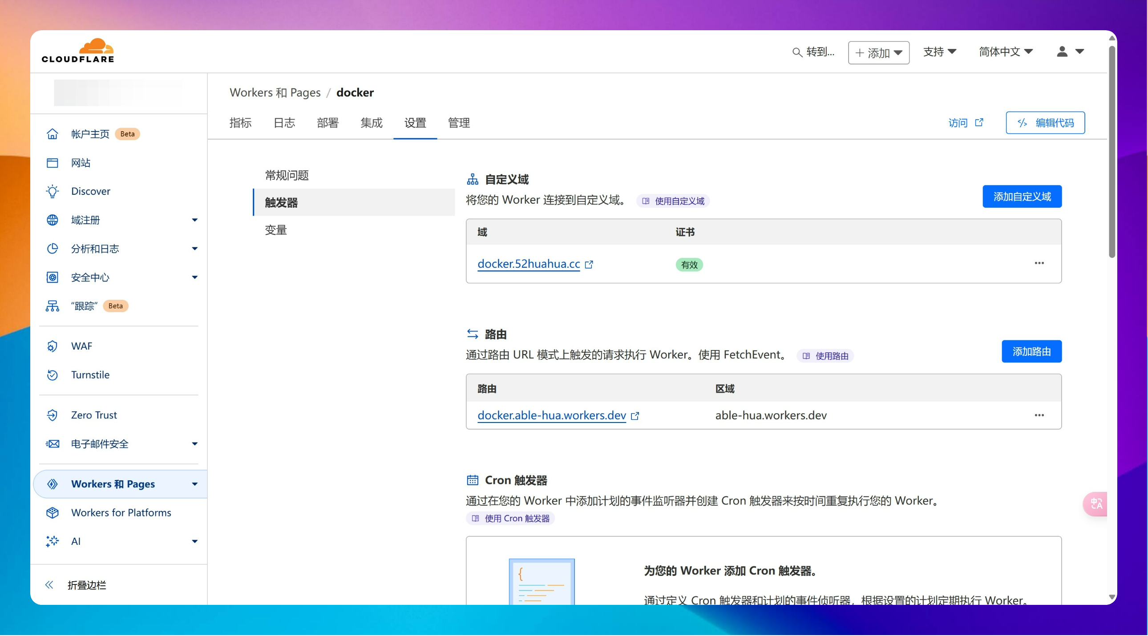
Task: Expand the account menu arrow
Action: [x=1079, y=52]
